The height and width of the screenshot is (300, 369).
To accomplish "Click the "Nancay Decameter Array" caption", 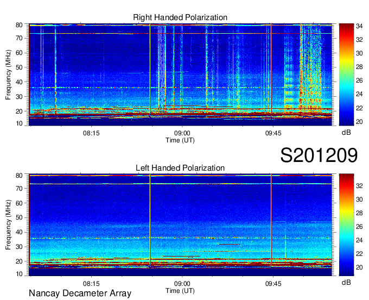I will point(80,293).
